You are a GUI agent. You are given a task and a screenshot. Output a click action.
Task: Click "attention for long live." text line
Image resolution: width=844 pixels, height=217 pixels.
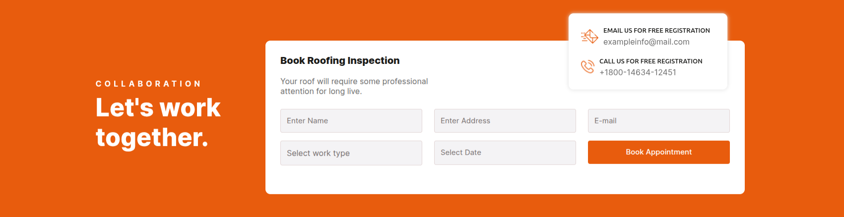321,91
